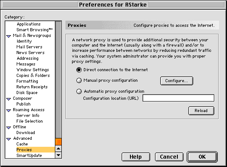Screen dimensions: 227x167
Task: Confirm preferences with OK
Action: coord(202,157)
